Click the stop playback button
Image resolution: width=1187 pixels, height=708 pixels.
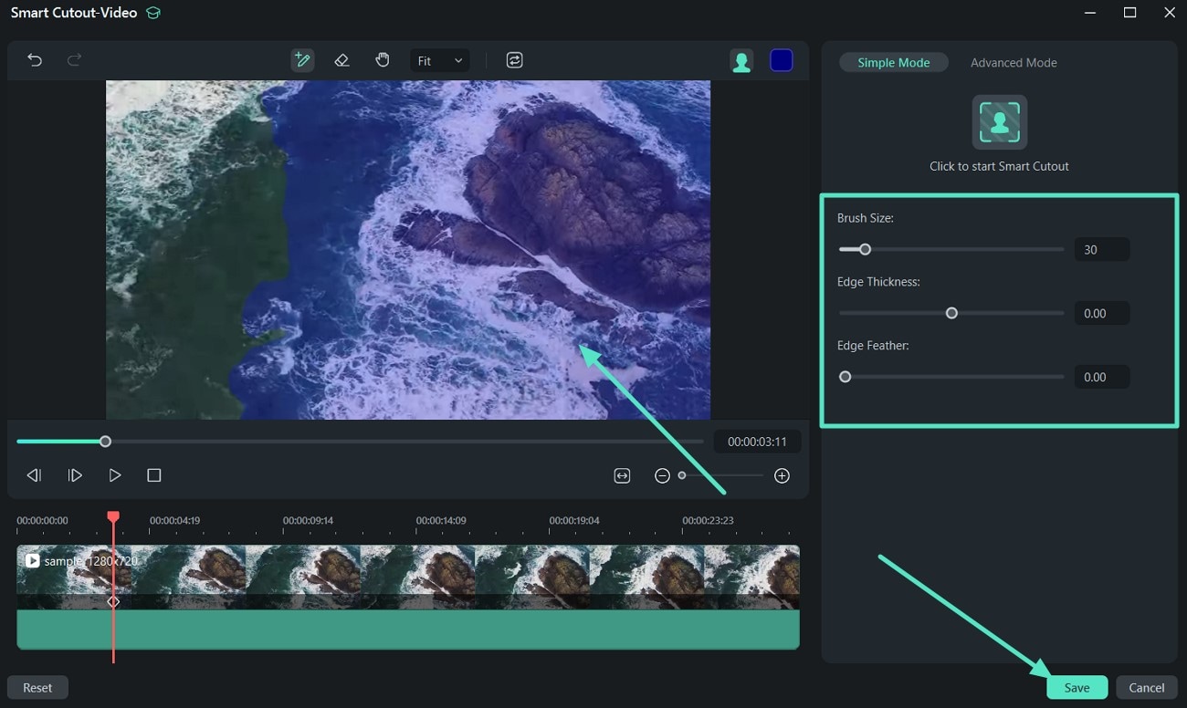point(154,475)
